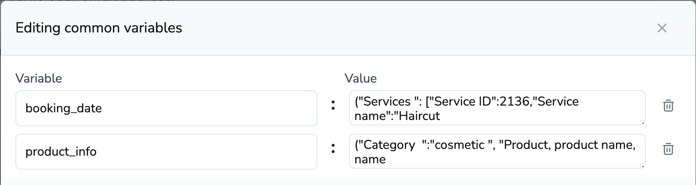This screenshot has width=696, height=185.
Task: Click the "Variable" column label
Action: coord(38,79)
